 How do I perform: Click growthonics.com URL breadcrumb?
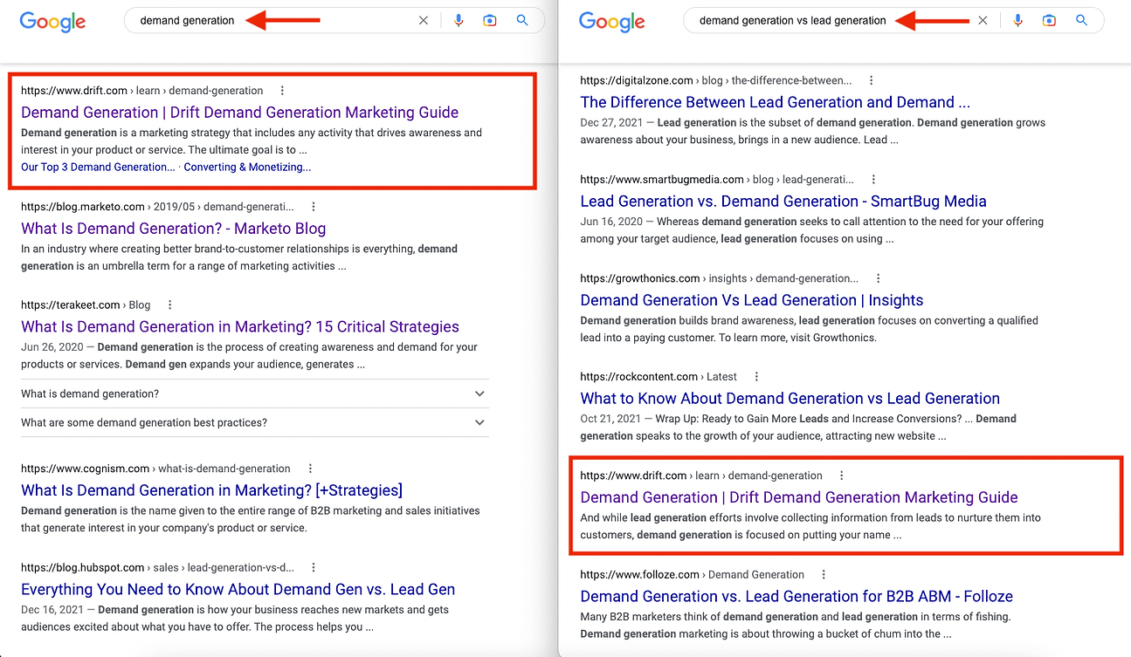[720, 278]
